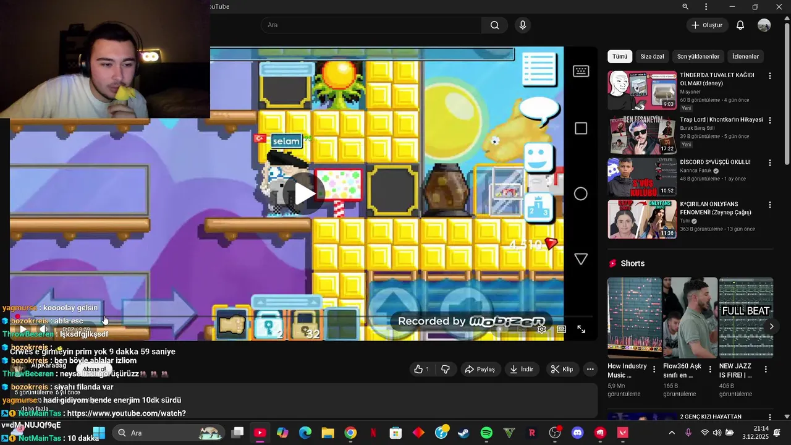Open options menu for Trap Lord video
This screenshot has width=791, height=445.
770,121
